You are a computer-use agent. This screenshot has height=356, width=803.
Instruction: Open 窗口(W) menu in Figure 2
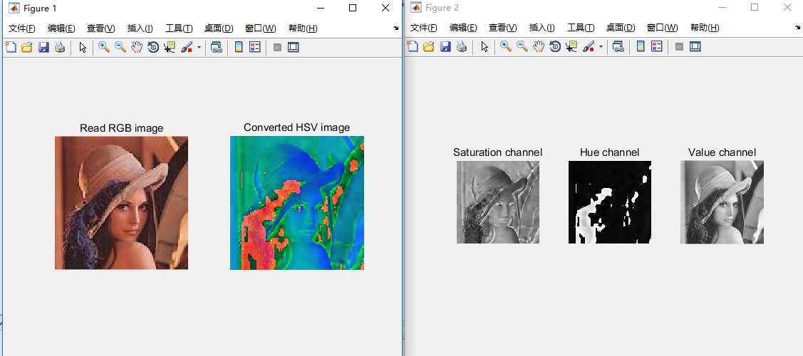663,28
